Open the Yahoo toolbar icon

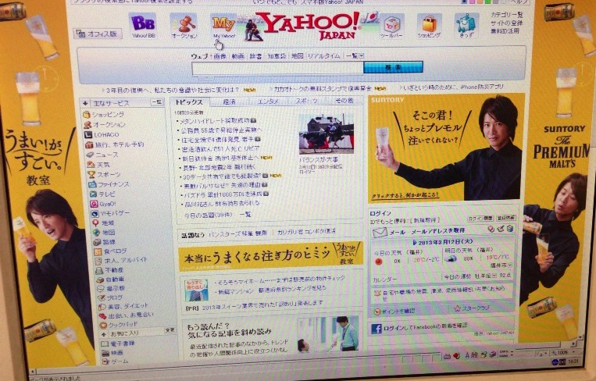[x=391, y=23]
